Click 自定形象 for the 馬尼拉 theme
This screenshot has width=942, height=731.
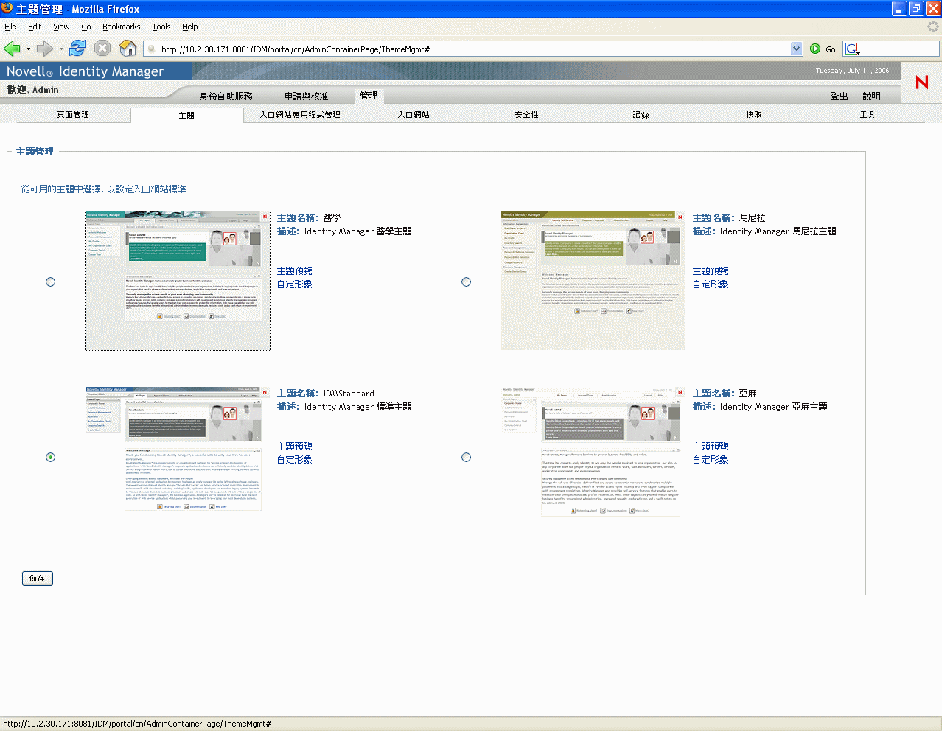pos(710,284)
